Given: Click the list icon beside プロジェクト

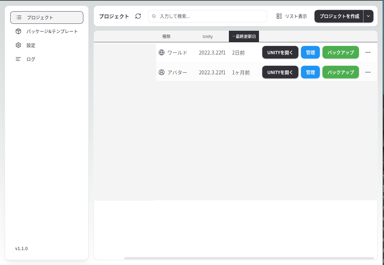Looking at the screenshot, I should tap(19, 18).
